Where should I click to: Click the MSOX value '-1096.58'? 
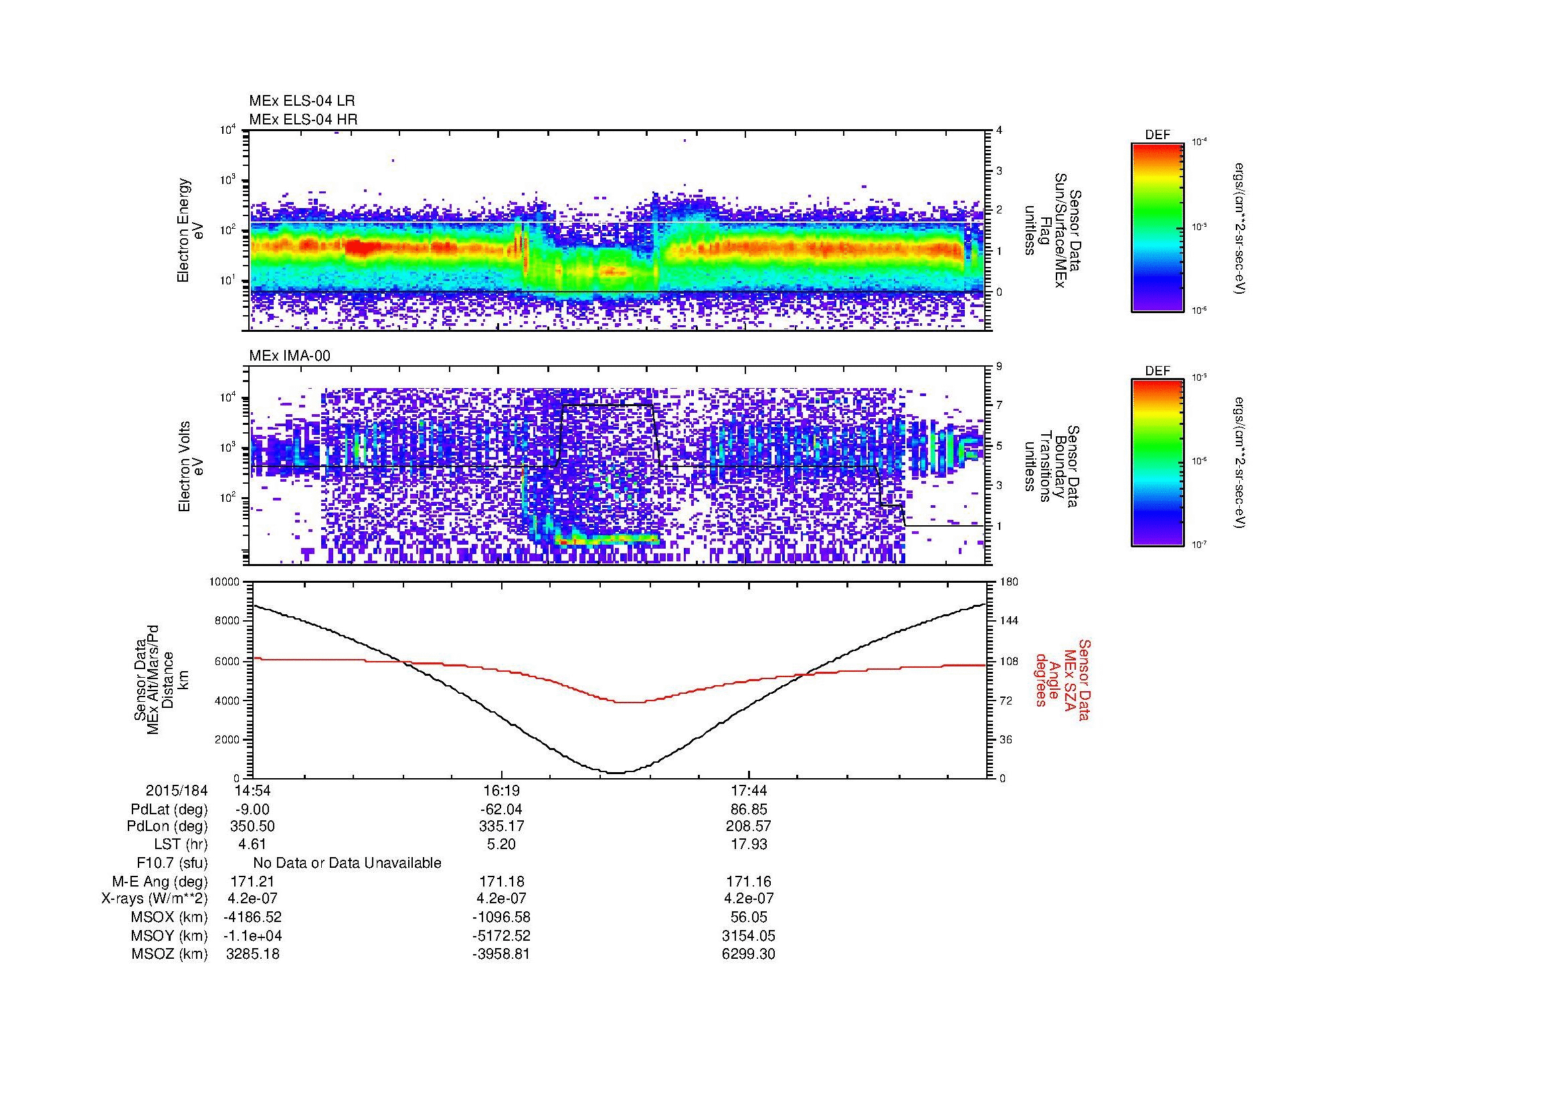pos(501,918)
